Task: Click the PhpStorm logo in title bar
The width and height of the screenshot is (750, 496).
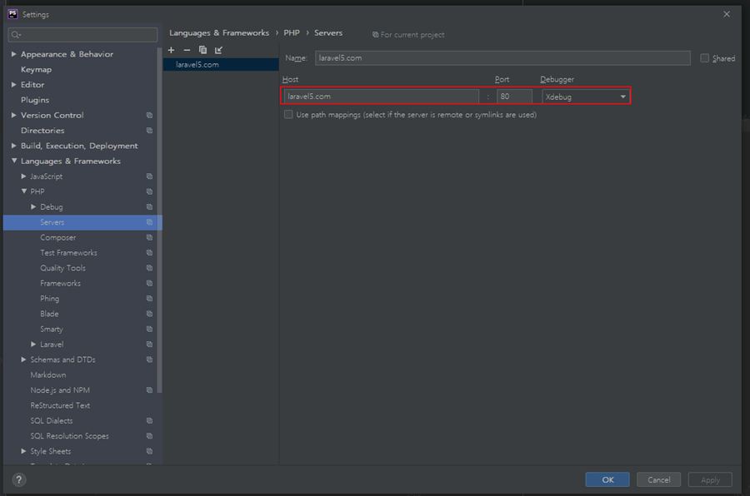Action: (x=12, y=14)
